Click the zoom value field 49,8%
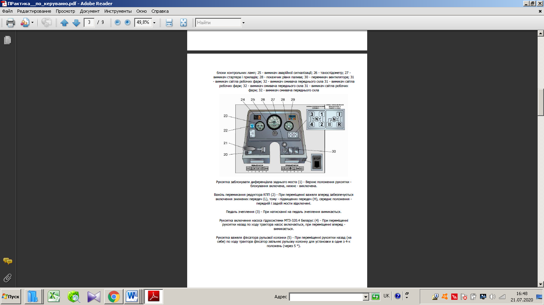Image resolution: width=544 pixels, height=305 pixels. point(143,22)
